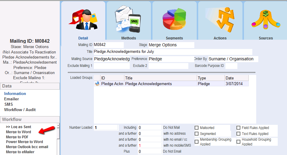The height and width of the screenshot is (155, 287).
Task: Switch to the Methods tab label
Action: [129, 38]
